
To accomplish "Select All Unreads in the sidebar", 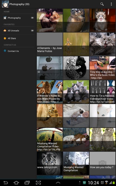I will 18,31.
